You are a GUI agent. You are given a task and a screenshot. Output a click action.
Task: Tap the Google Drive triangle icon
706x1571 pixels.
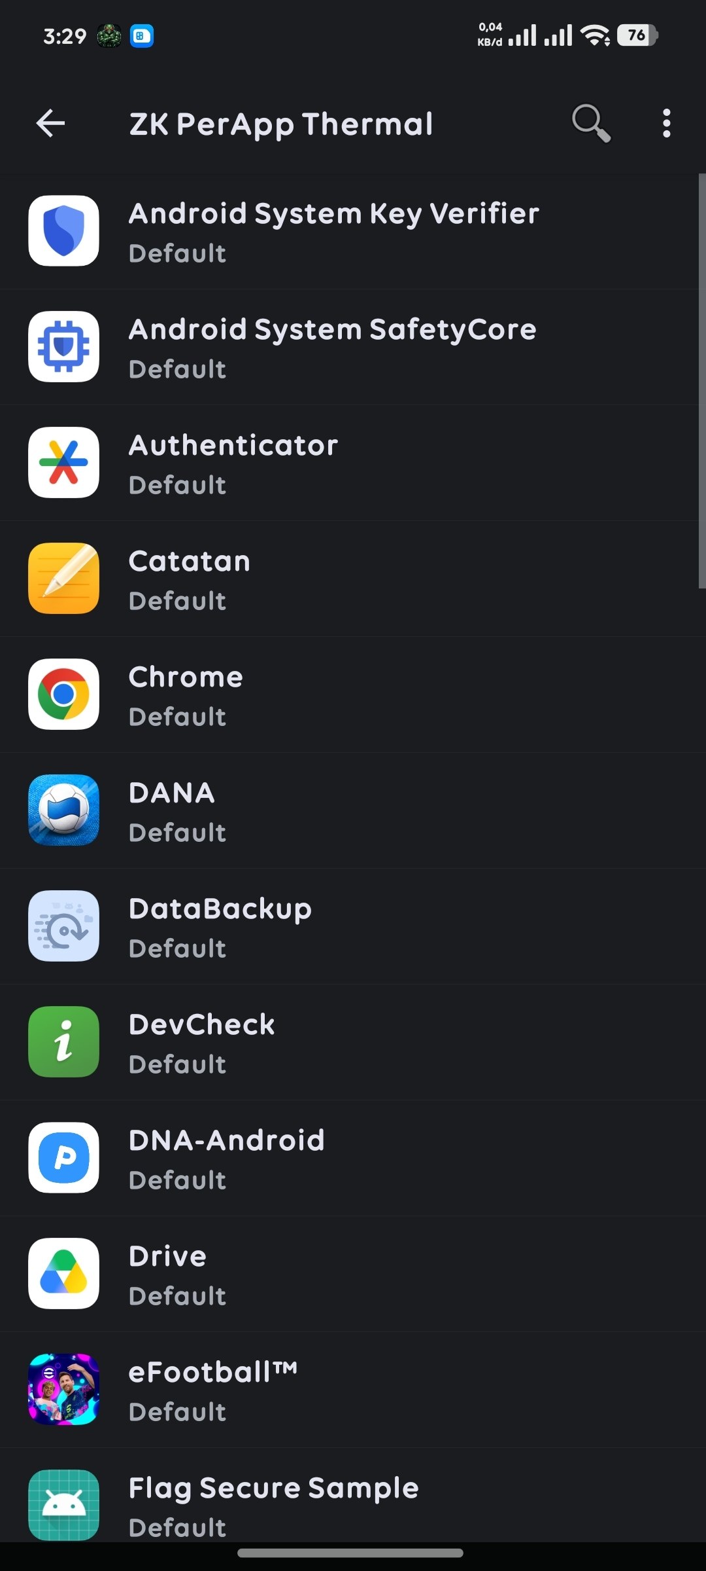coord(63,1273)
